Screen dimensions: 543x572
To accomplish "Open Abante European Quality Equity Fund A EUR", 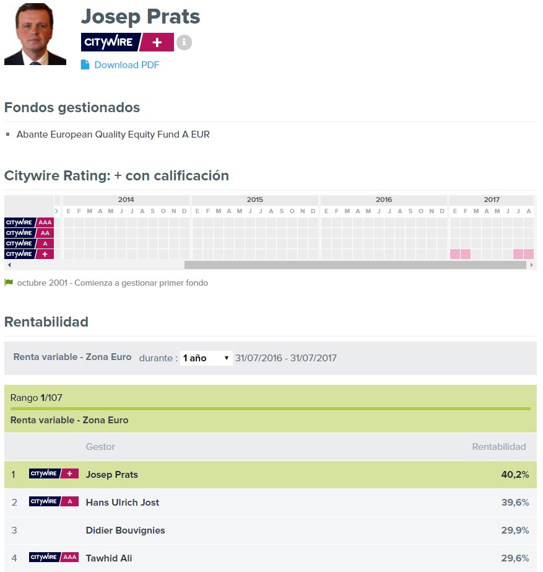I will click(113, 134).
